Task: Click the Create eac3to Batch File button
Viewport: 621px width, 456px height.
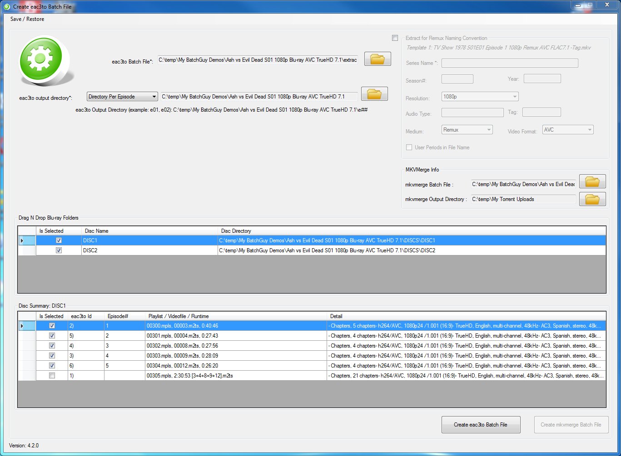Action: pos(481,425)
